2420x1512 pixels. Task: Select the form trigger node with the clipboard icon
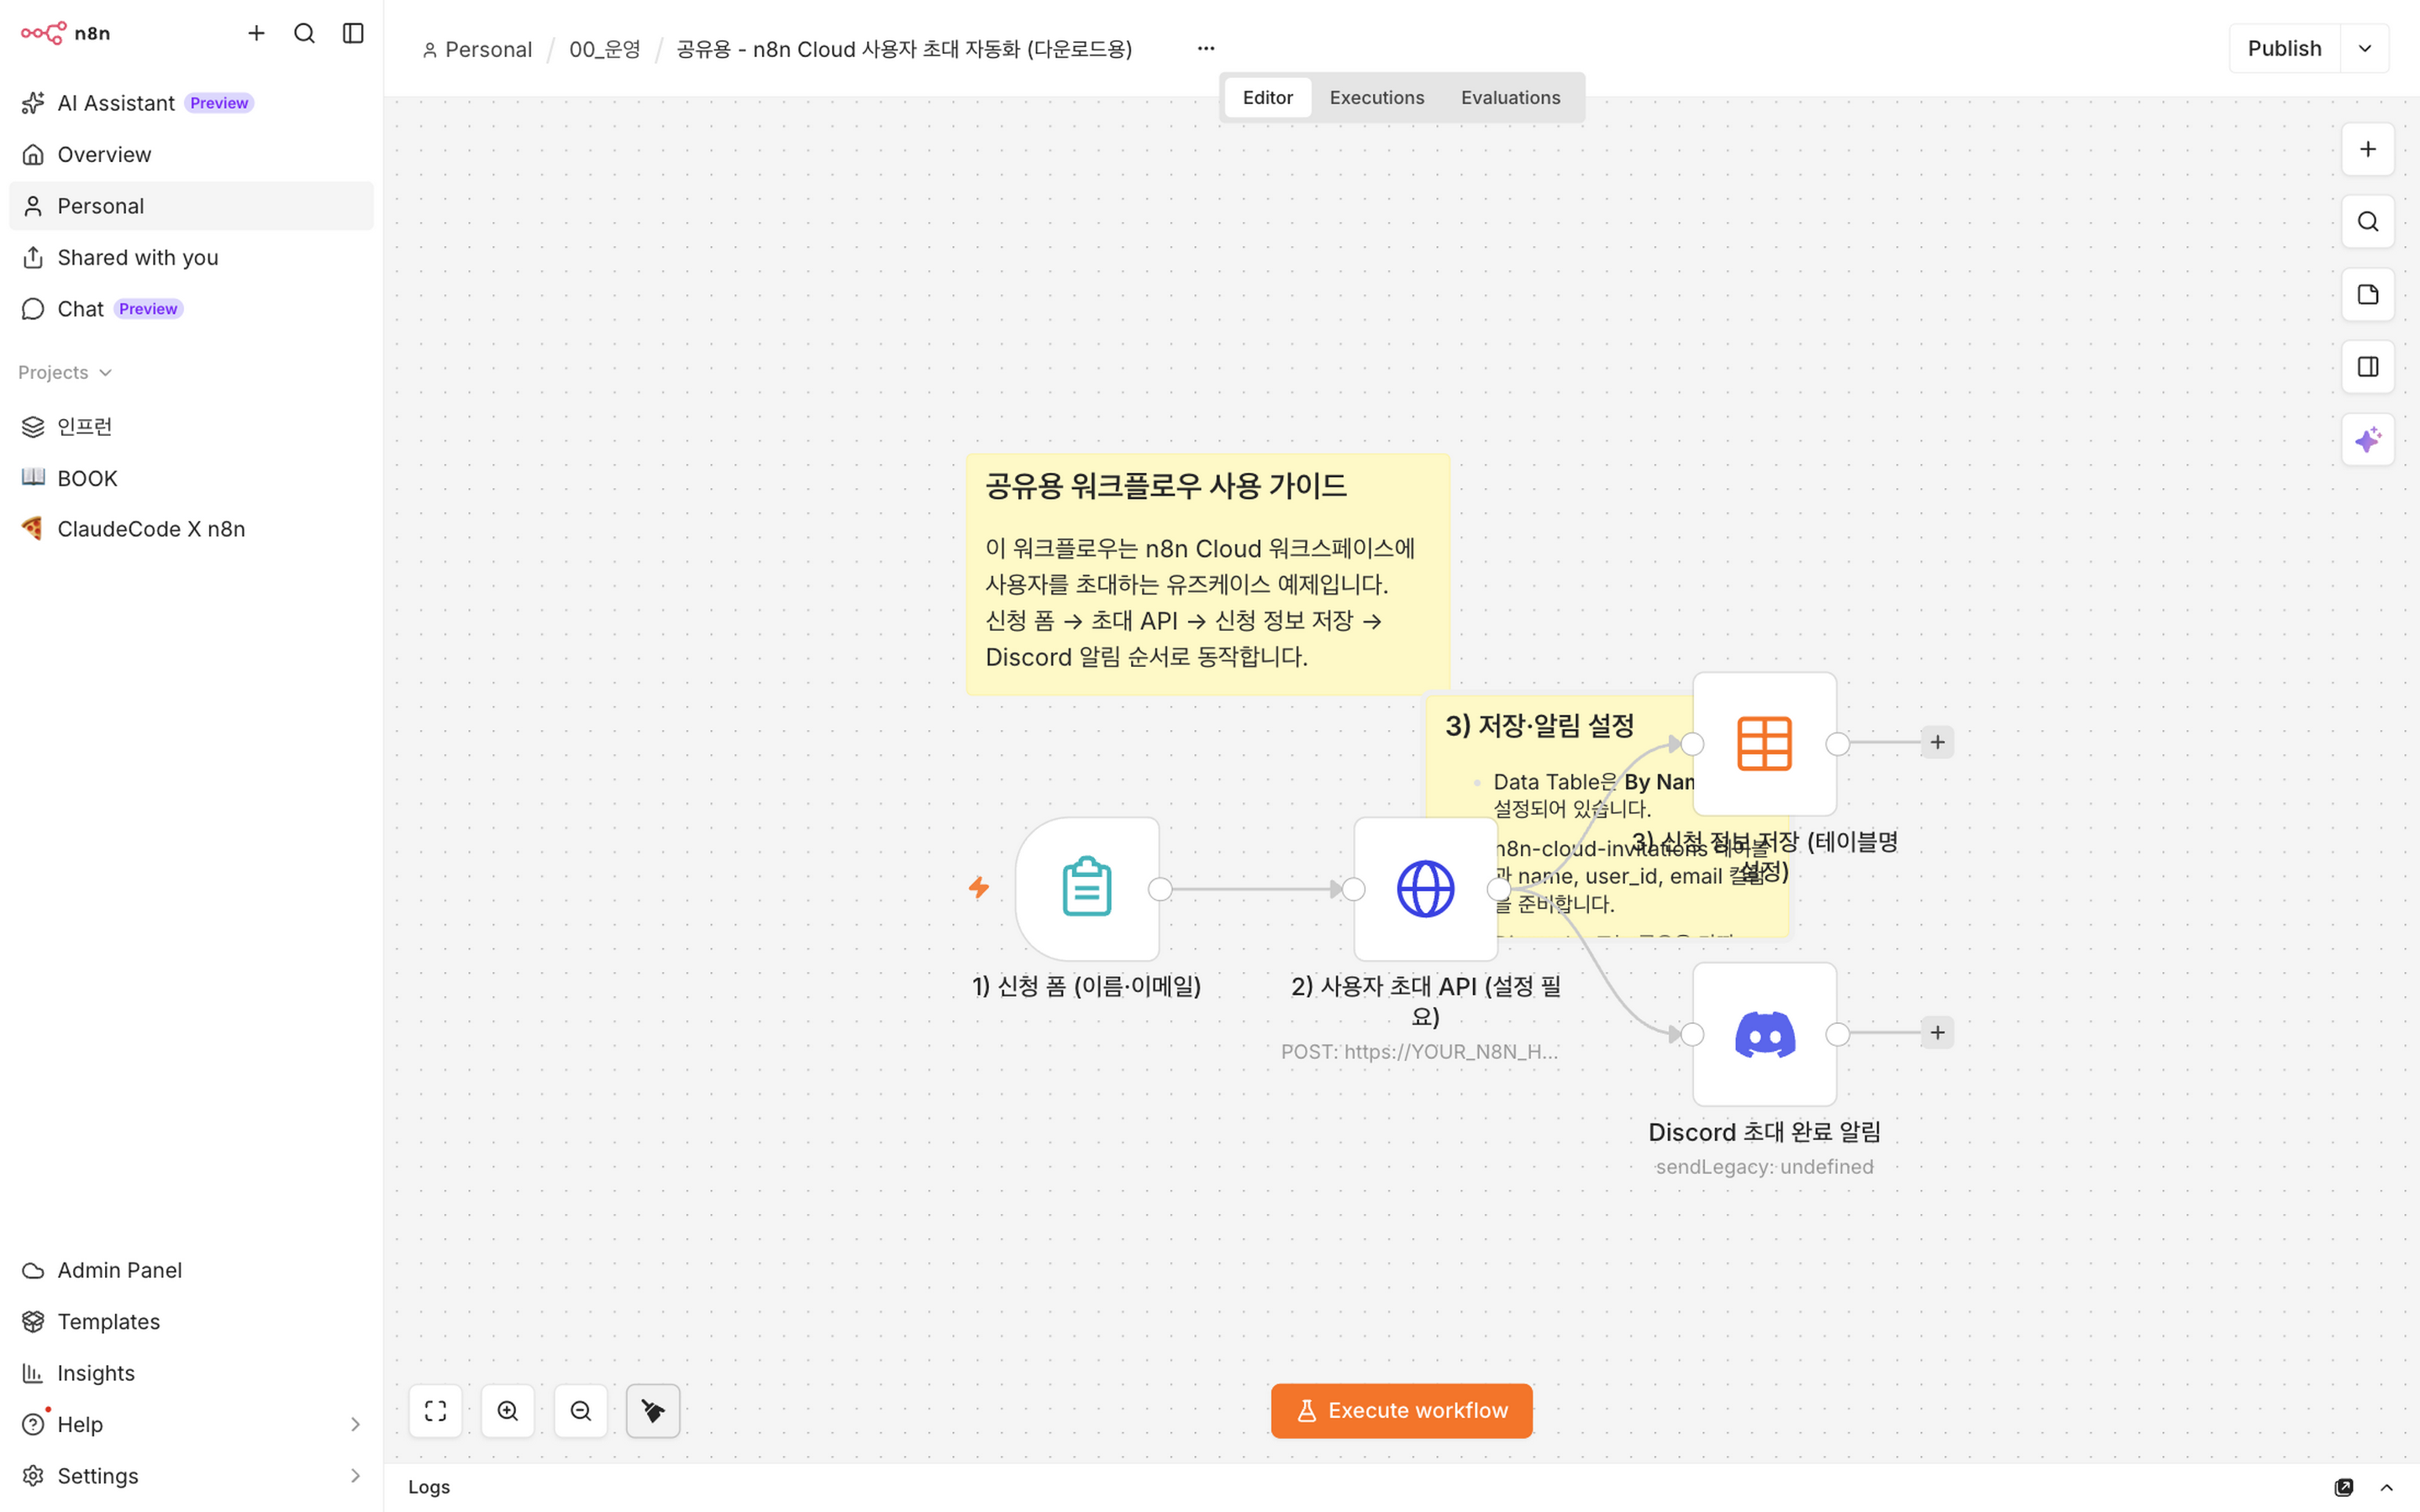click(x=1087, y=888)
